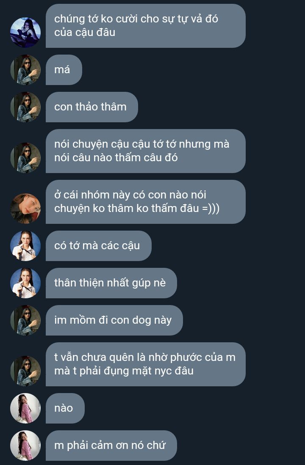Viewport: 305px width, 465px height.
Task: Tap avatar beside "ở cái nhóm này" message
Action: pos(25,209)
